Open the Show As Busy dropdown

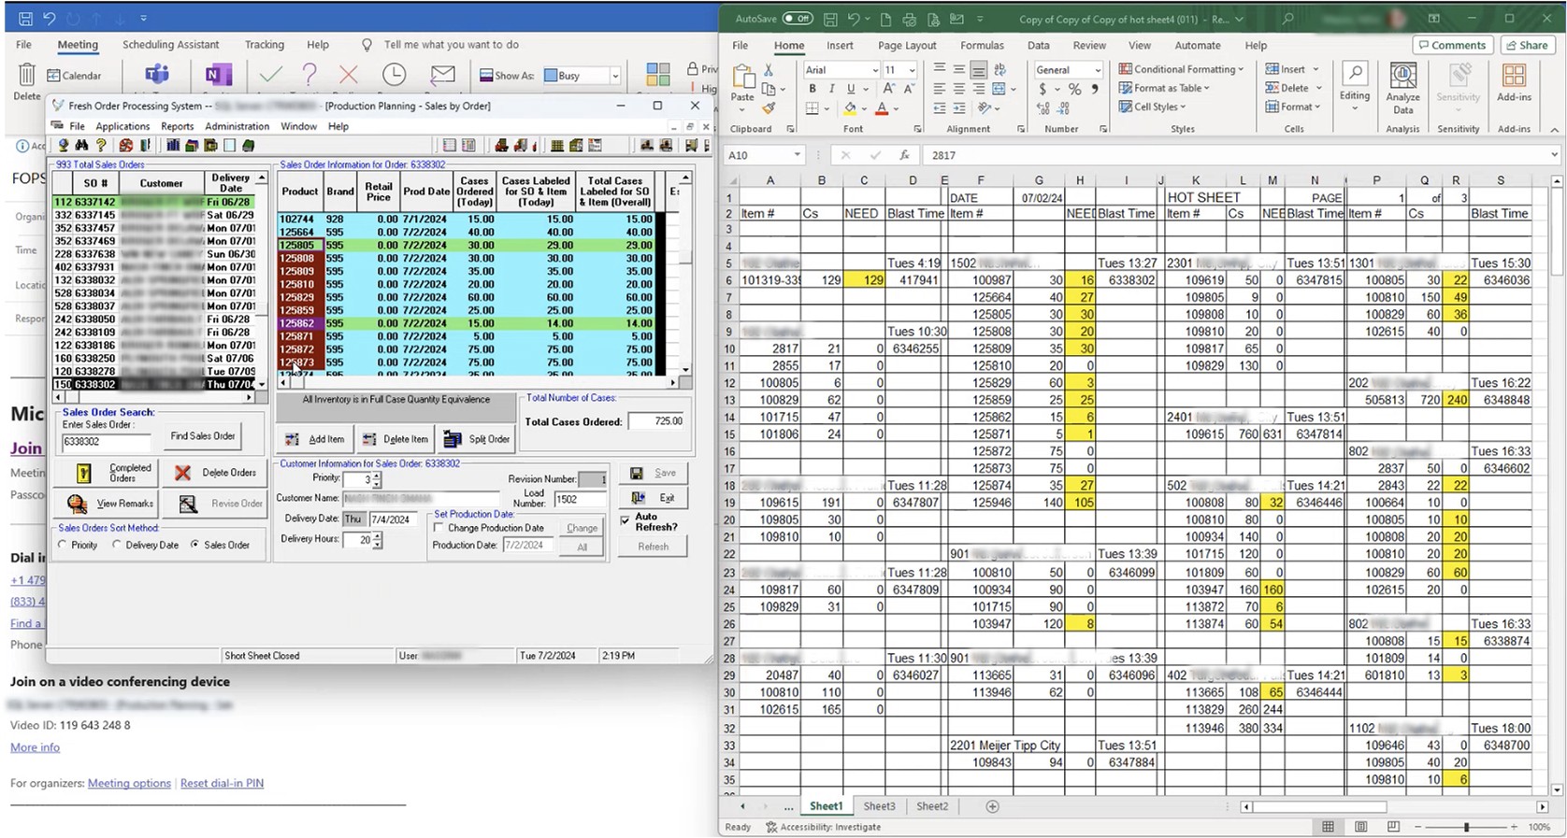coord(614,76)
